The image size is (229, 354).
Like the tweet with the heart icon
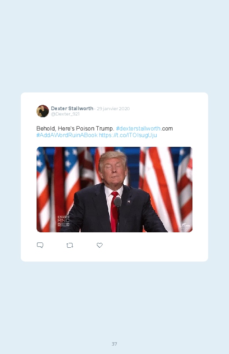[100, 245]
